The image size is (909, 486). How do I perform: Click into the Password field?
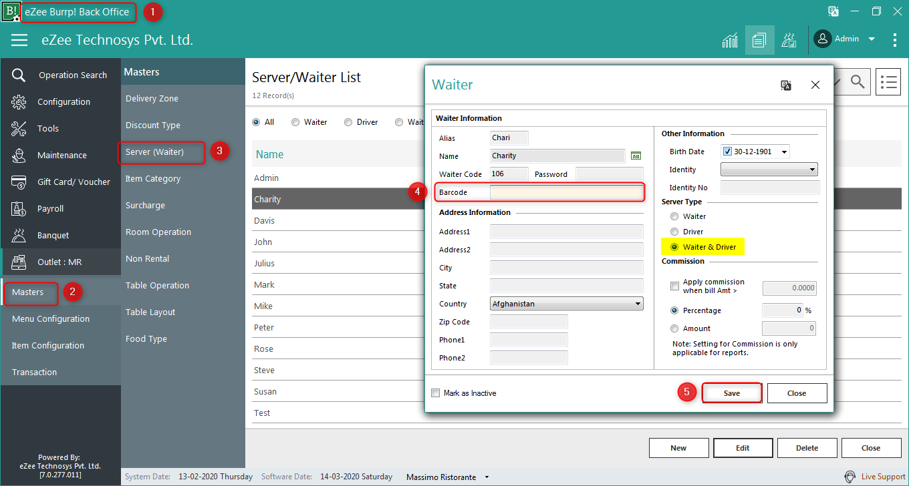coord(610,174)
